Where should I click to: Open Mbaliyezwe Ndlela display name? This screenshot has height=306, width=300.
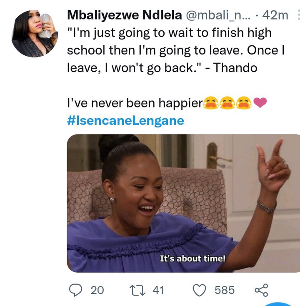pyautogui.click(x=125, y=15)
